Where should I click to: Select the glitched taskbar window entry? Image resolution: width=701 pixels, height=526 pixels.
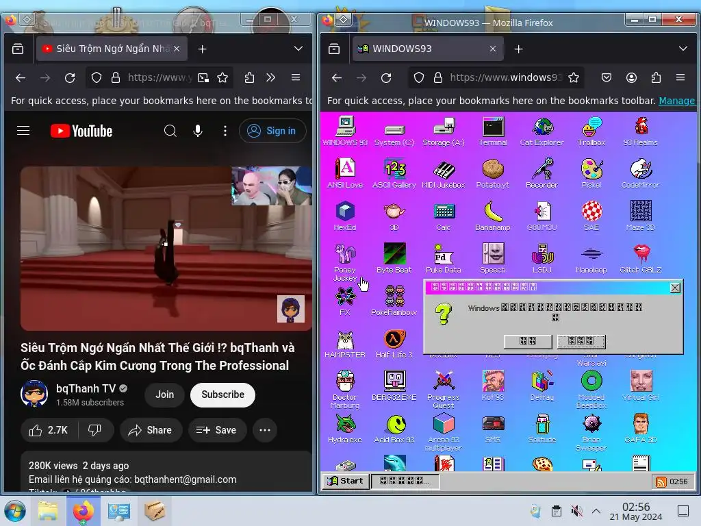point(405,481)
